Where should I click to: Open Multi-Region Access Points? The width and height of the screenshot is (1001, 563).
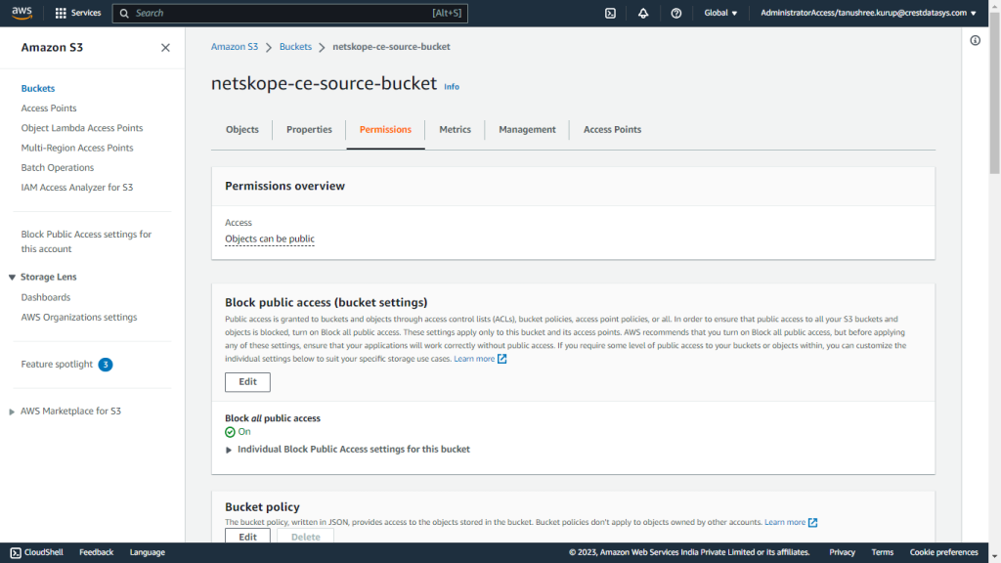77,149
